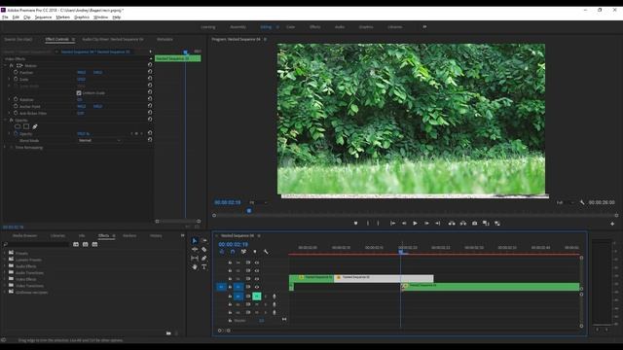Toggle the lit green mute button on audio track
The image size is (623, 350).
(x=257, y=296)
